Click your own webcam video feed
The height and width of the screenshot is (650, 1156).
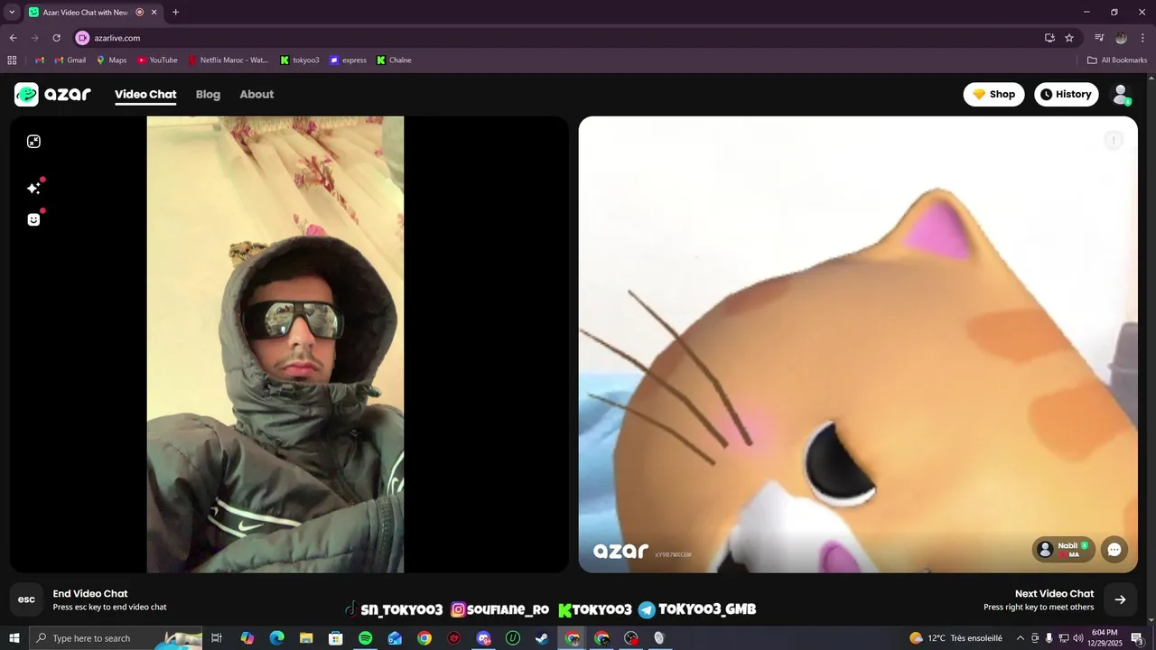[x=275, y=344]
